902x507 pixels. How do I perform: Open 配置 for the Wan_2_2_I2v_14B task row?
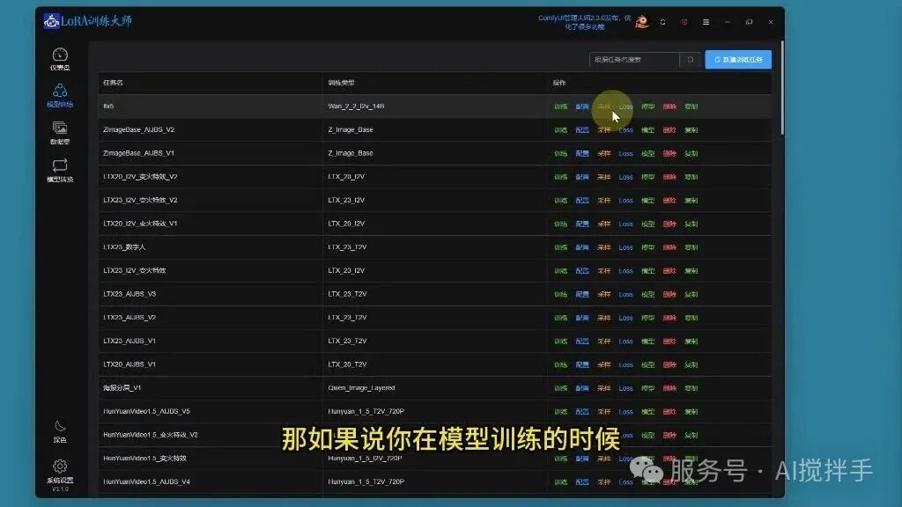point(582,107)
